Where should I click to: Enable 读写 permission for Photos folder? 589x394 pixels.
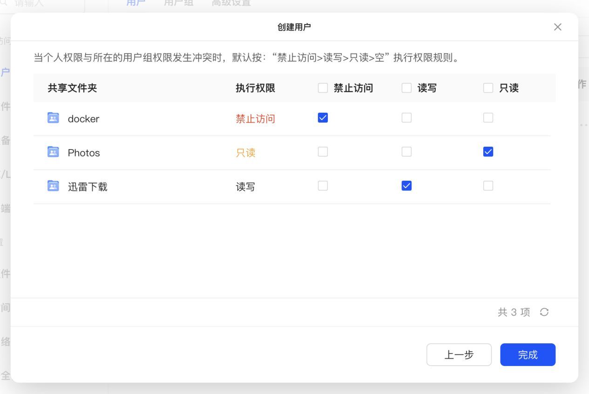pyautogui.click(x=406, y=152)
